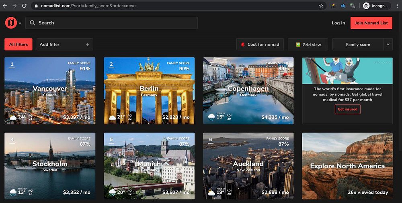This screenshot has height=203, width=402.
Task: Click the address bar URL
Action: (88, 6)
